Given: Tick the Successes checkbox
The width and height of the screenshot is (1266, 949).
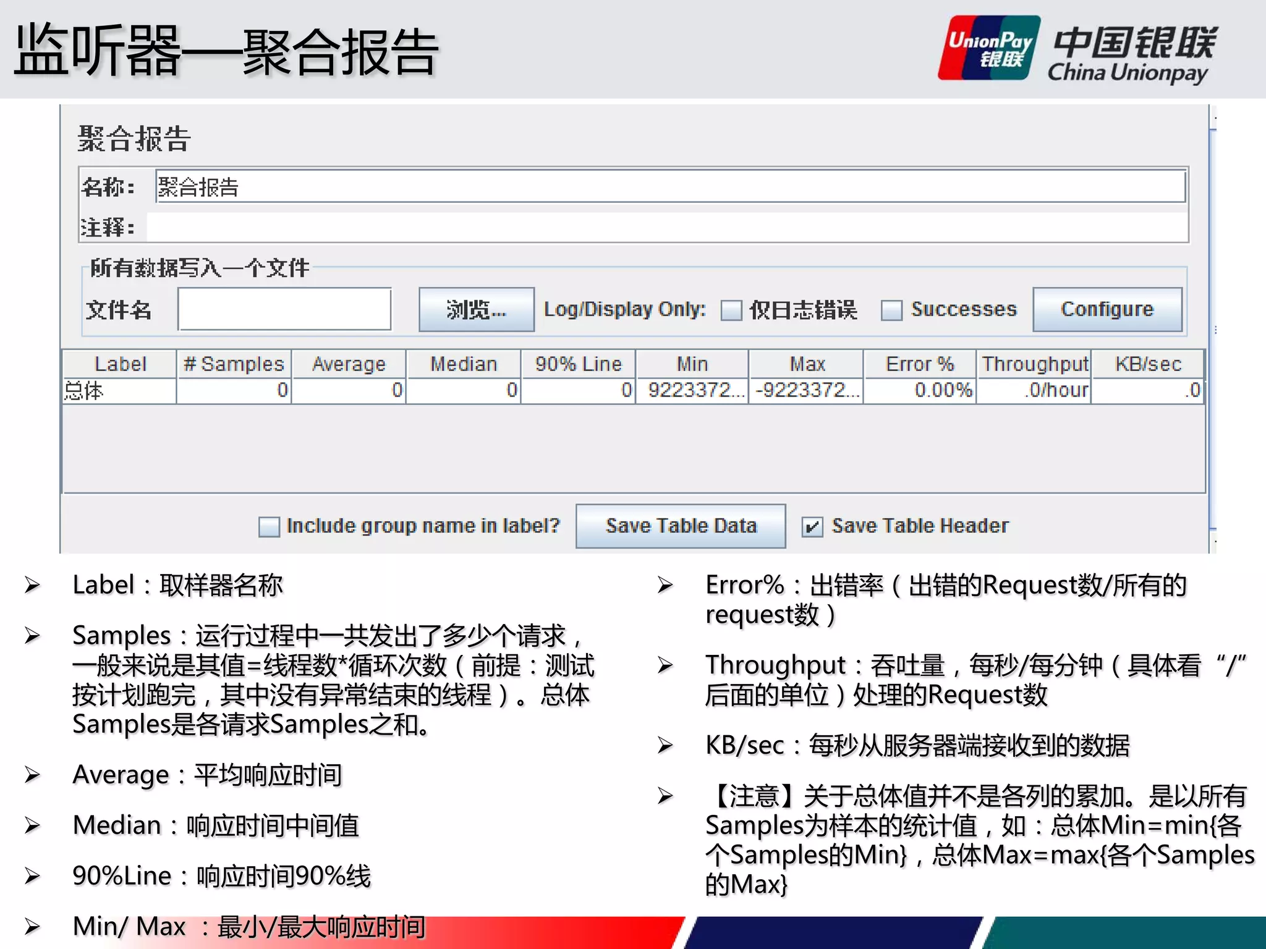Looking at the screenshot, I should (x=891, y=310).
